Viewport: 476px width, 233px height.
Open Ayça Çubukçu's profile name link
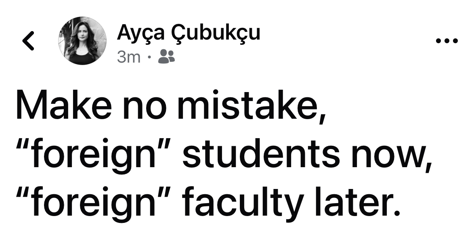(x=188, y=33)
